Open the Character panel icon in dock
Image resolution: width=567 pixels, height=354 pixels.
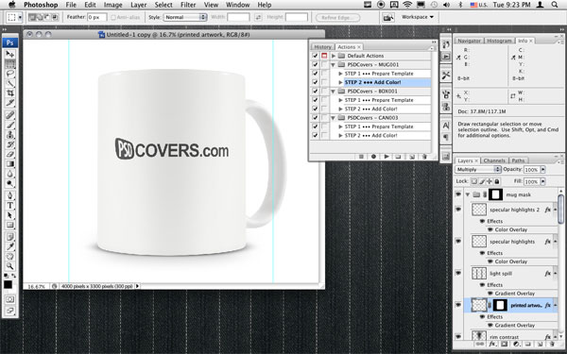(446, 126)
